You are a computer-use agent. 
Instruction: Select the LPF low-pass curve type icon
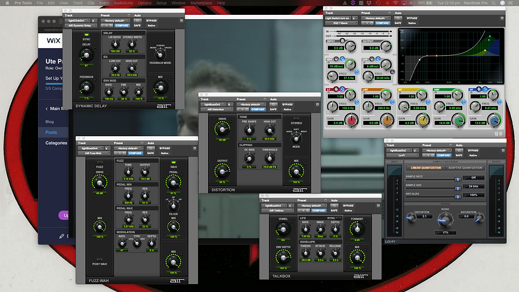click(x=378, y=59)
